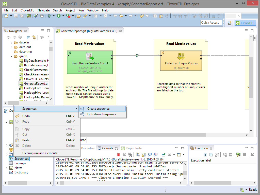Switch to the CloverETL perspective button
The image size is (260, 195).
click(x=245, y=23)
